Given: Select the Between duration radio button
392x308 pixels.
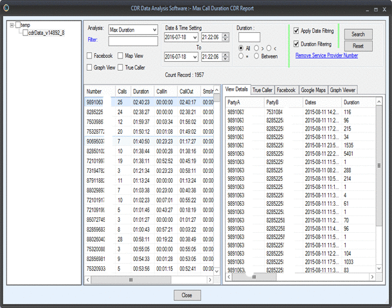Looking at the screenshot, I should pos(256,57).
